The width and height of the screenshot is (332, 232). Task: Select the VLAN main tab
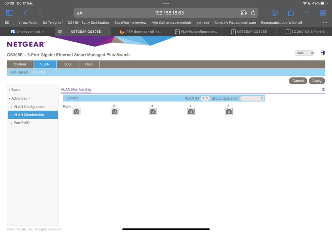pos(45,64)
